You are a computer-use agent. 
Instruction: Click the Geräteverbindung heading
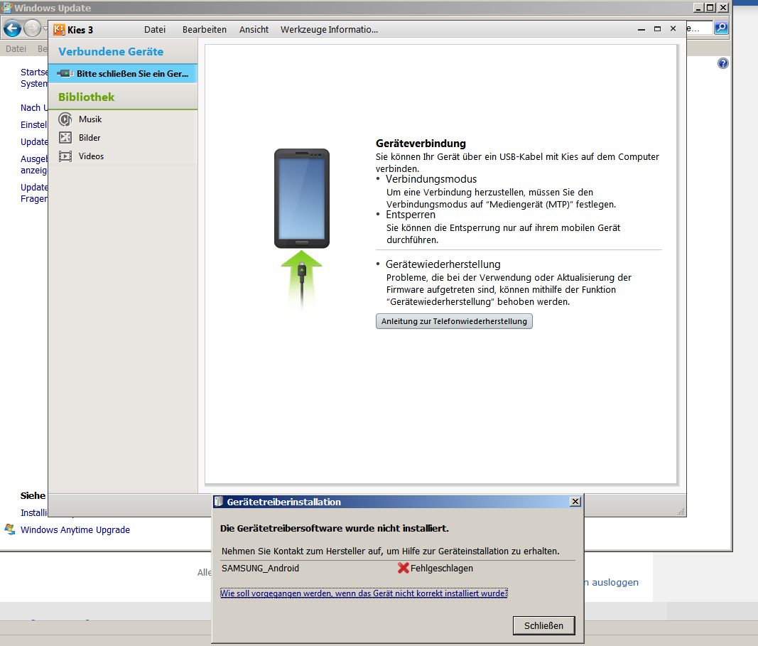click(421, 144)
